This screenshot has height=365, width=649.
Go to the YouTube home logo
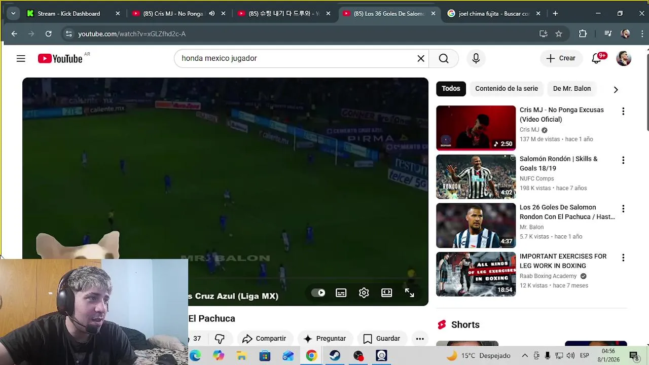pos(60,59)
